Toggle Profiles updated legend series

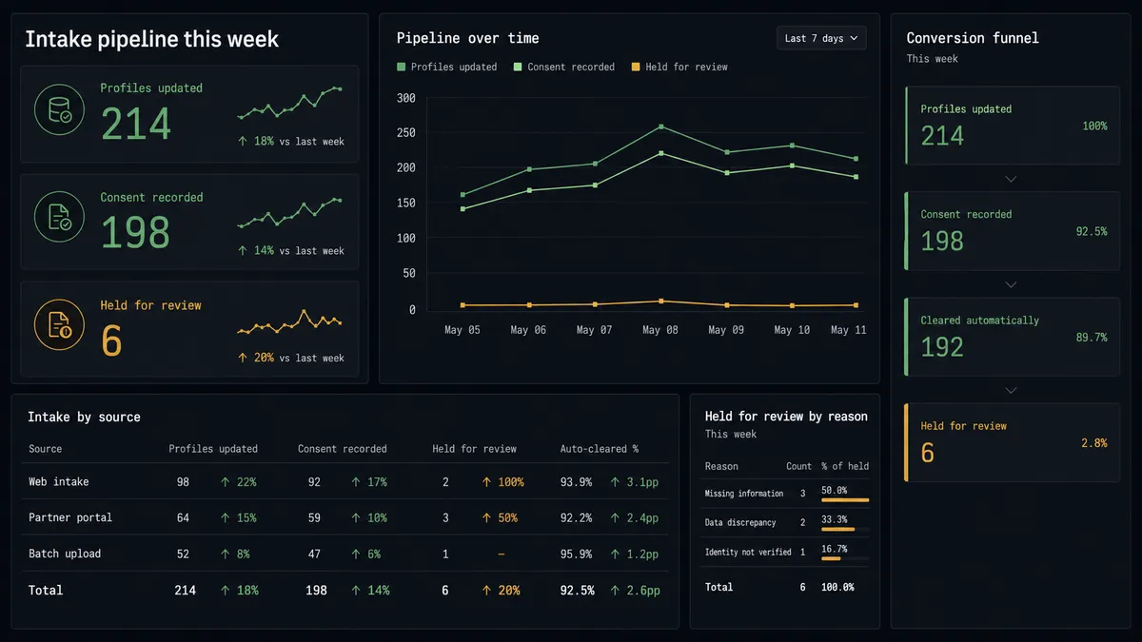[447, 67]
